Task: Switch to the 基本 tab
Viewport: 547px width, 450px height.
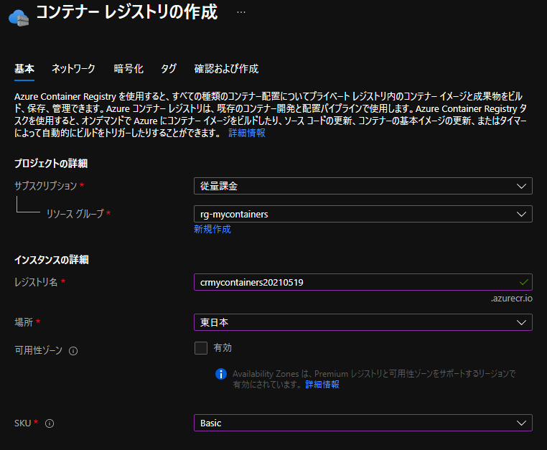Action: [x=24, y=69]
